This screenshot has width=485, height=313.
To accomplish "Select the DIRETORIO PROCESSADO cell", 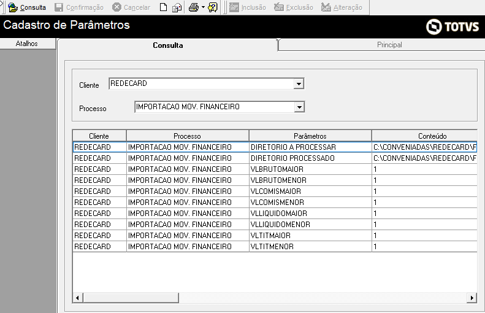I will (x=310, y=158).
